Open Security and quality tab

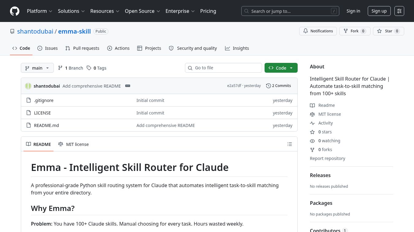tap(193, 48)
